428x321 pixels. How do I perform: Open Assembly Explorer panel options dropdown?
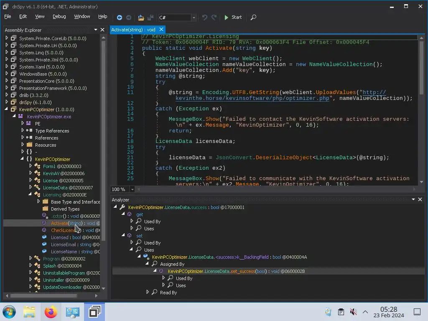(x=96, y=30)
